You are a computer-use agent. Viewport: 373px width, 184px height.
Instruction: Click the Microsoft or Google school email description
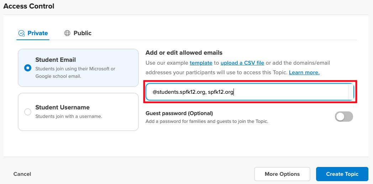coord(75,72)
